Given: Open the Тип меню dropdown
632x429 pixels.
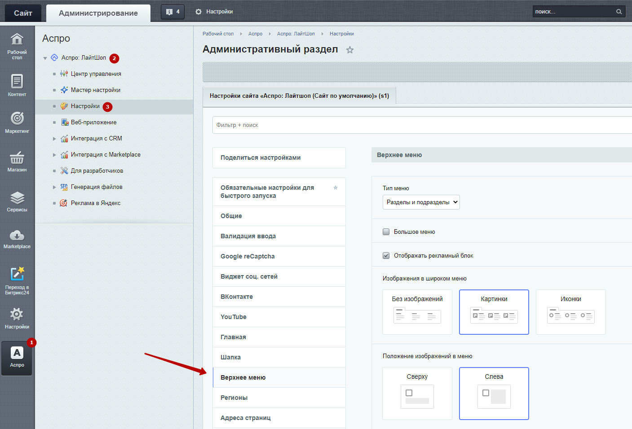Looking at the screenshot, I should tap(421, 202).
